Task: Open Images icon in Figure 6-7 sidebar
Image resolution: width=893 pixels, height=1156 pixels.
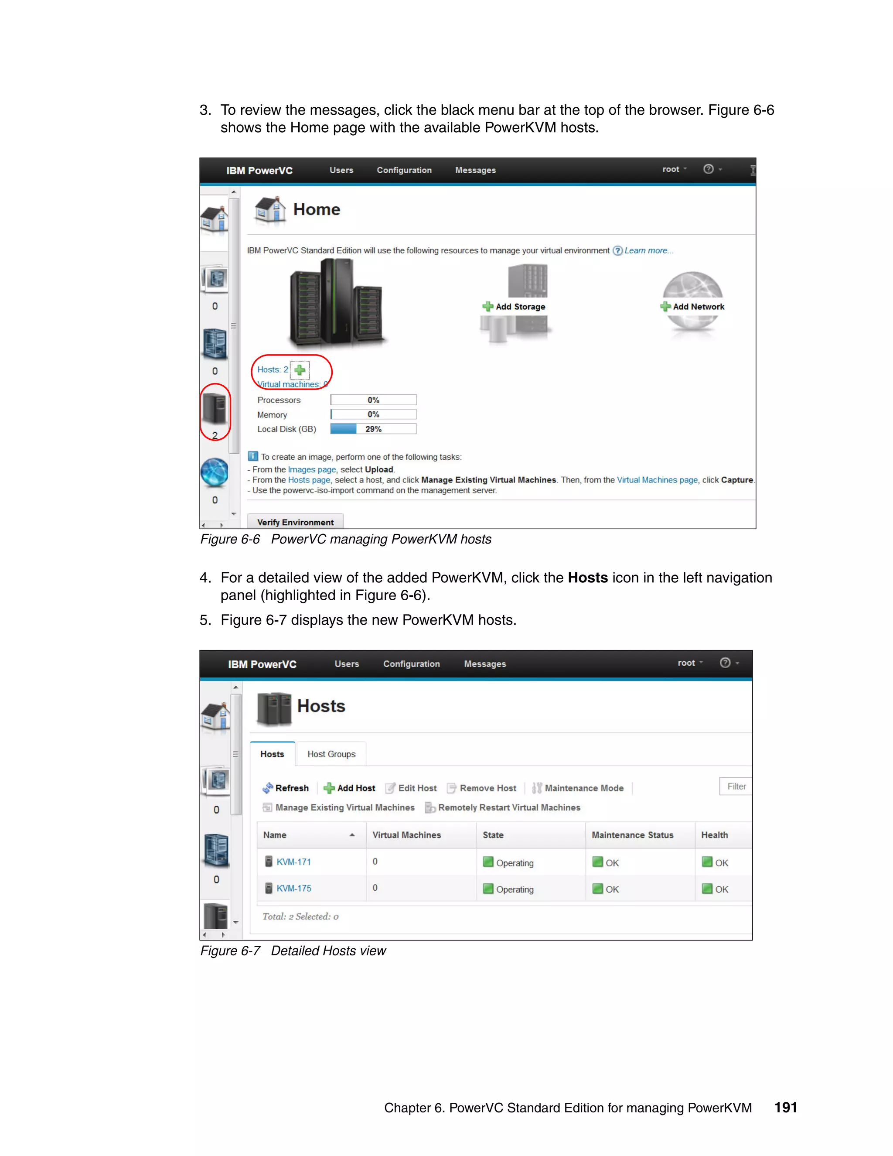Action: pyautogui.click(x=216, y=780)
